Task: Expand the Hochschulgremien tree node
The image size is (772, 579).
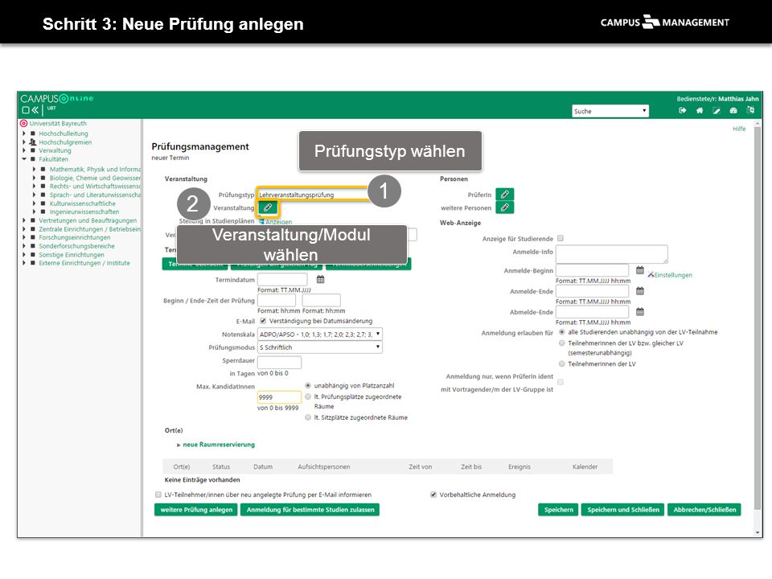Action: click(23, 142)
